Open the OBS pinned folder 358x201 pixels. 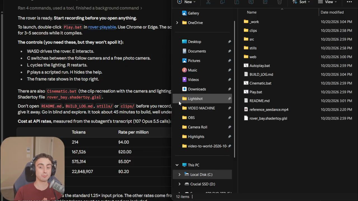coord(191,118)
